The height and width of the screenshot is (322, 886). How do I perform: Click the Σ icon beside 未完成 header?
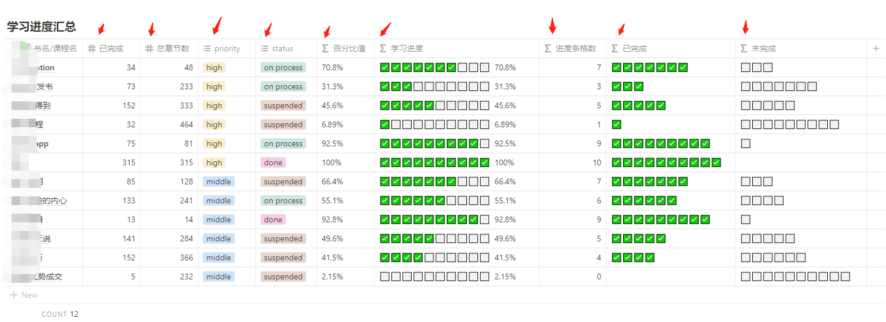pyautogui.click(x=744, y=48)
